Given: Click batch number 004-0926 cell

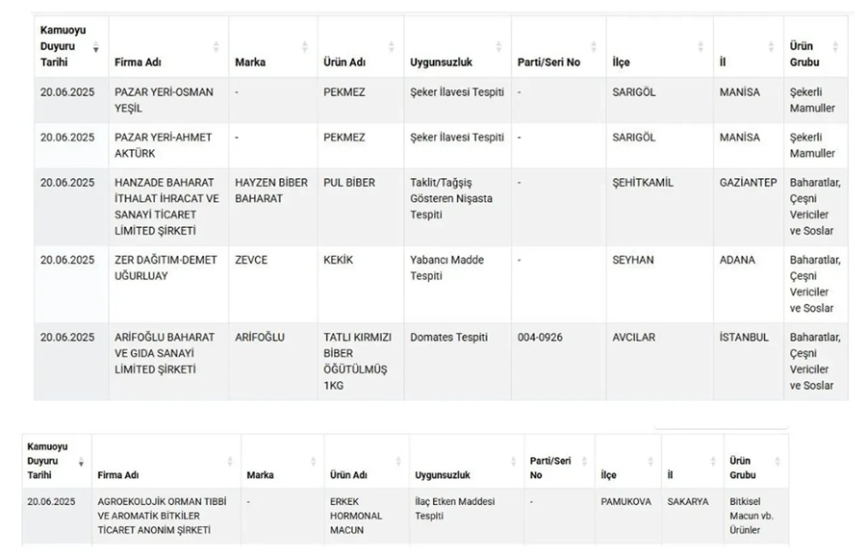Looking at the screenshot, I should (558, 362).
